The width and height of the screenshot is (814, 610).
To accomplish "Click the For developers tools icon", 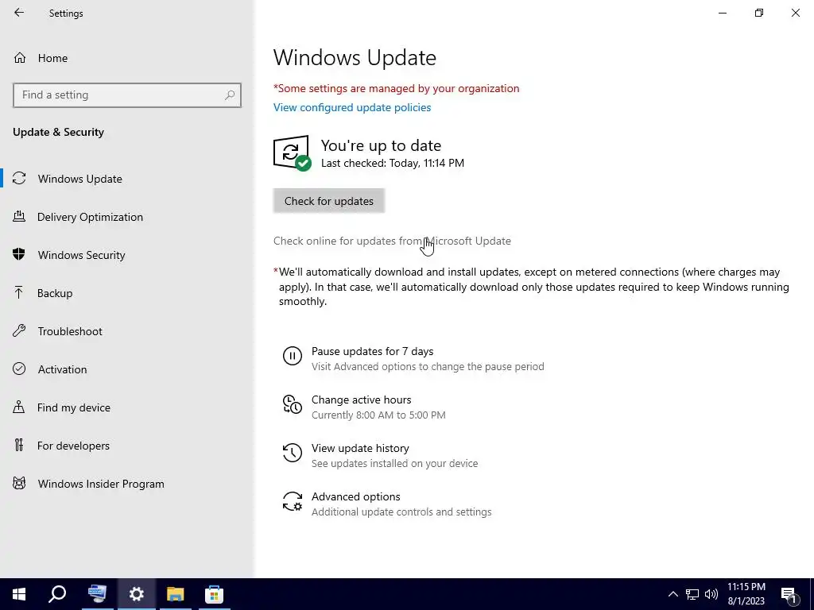I will tap(19, 445).
